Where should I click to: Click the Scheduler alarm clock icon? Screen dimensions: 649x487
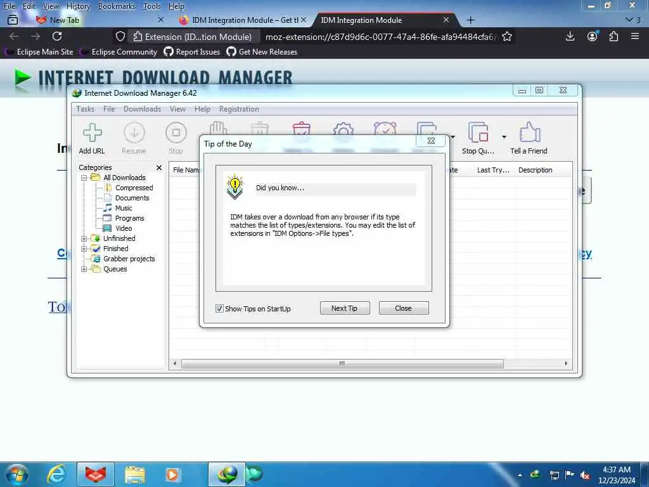click(385, 128)
